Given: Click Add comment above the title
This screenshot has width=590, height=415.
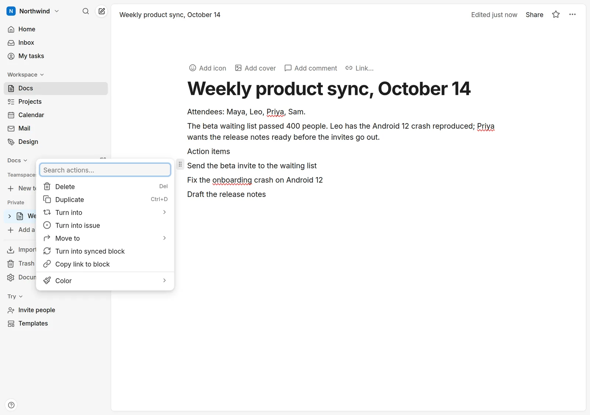Looking at the screenshot, I should click(311, 68).
